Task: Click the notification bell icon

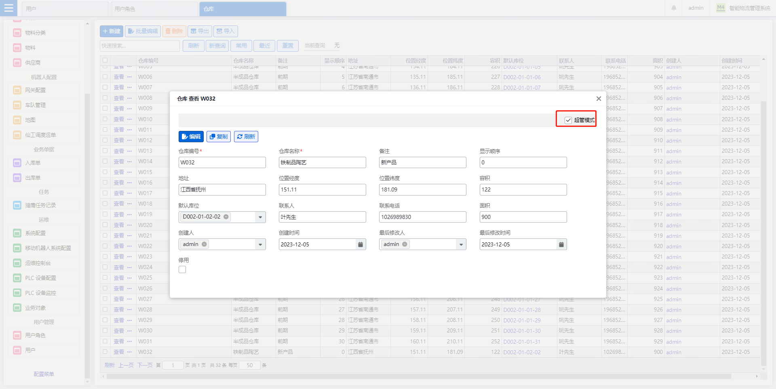Action: click(674, 8)
